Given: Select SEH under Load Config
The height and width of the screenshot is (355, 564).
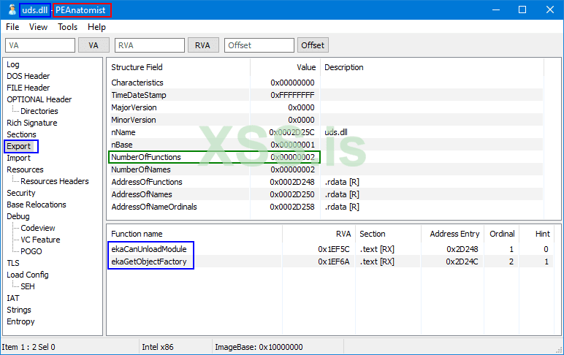Looking at the screenshot, I should (x=28, y=286).
